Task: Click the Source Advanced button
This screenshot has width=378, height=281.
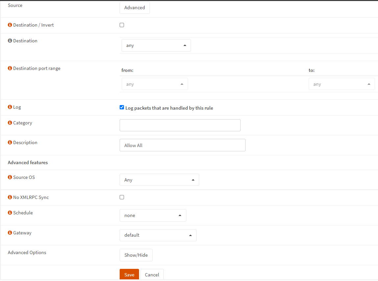Action: point(134,8)
